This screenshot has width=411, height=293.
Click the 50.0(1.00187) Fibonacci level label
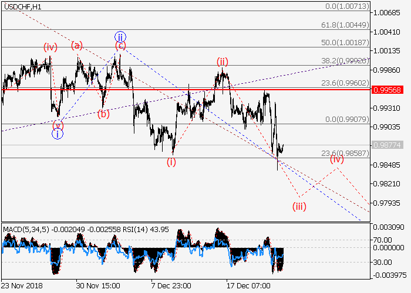[x=346, y=43]
